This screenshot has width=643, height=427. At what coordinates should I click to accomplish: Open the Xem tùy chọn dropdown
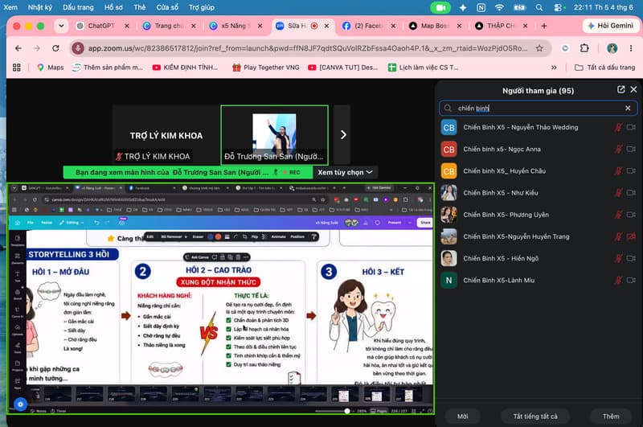coord(345,172)
